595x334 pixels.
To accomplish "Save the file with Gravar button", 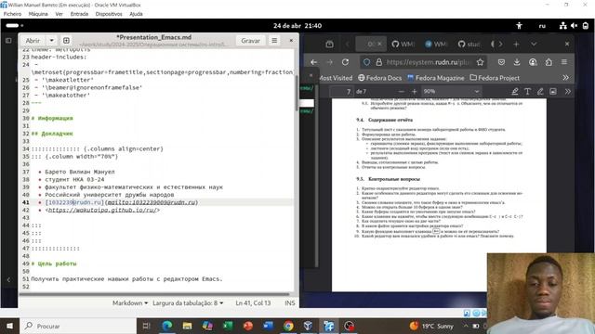I will pos(250,41).
